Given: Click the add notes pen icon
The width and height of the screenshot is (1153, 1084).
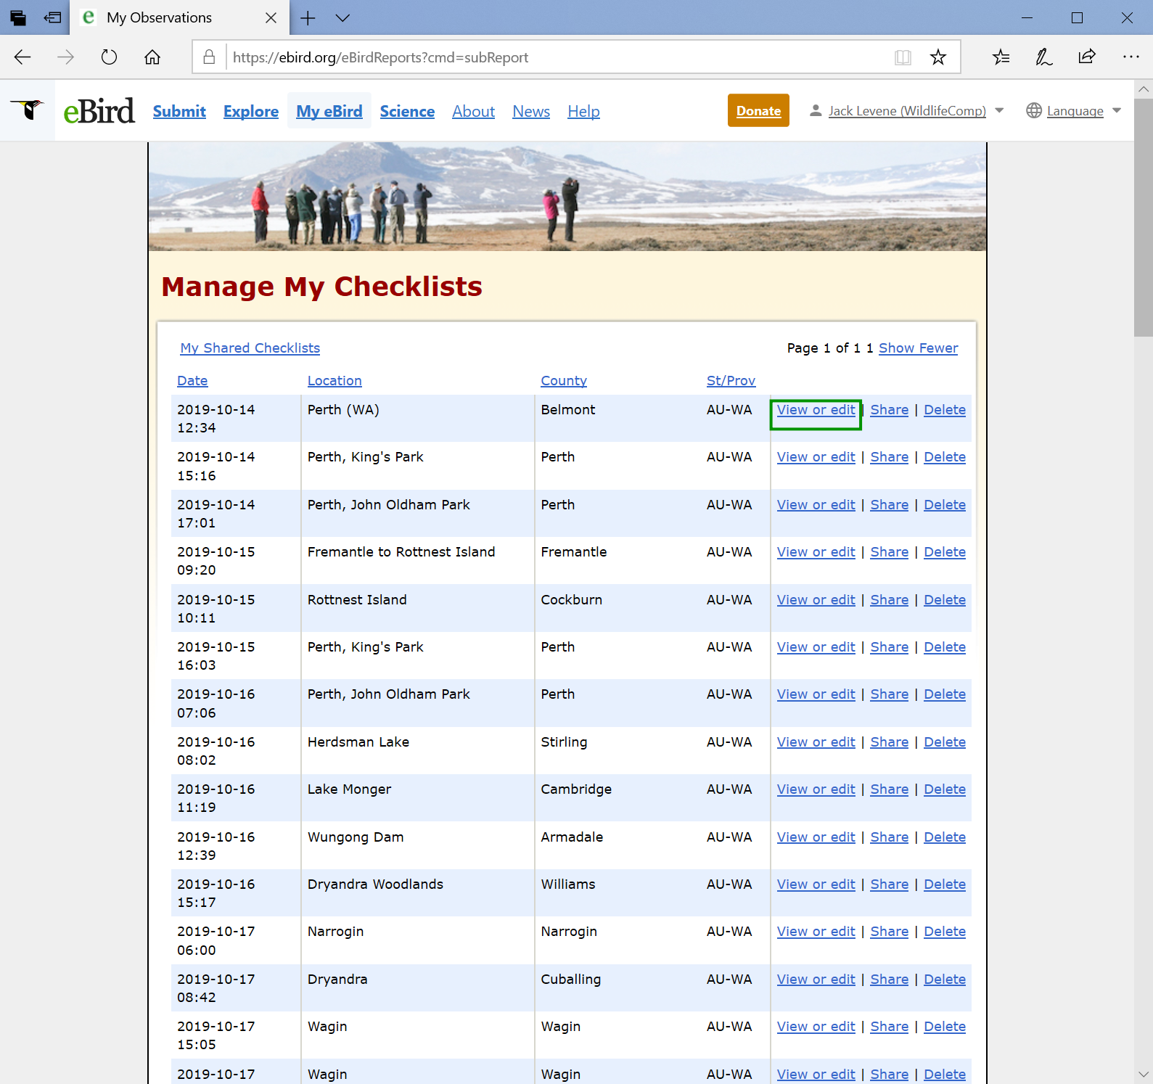Looking at the screenshot, I should click(x=1044, y=57).
